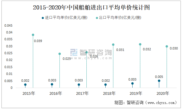Click the 2017 export marker at 0.026
This screenshot has height=109, width=182.
pos(87,52)
